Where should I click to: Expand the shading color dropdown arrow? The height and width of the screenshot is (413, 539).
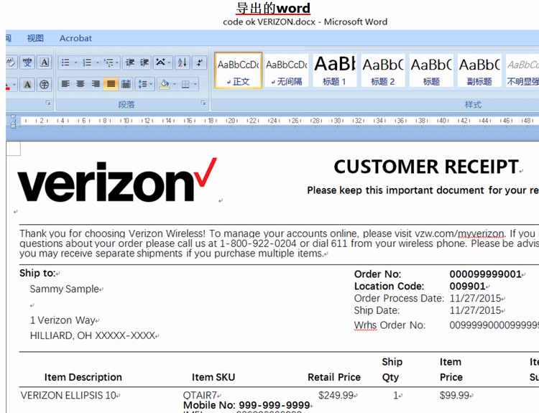(x=175, y=84)
